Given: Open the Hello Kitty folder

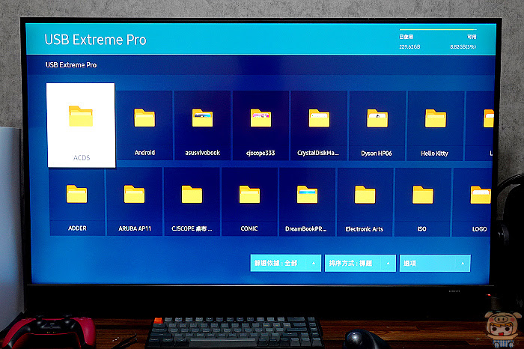Looking at the screenshot, I should coord(435,127).
